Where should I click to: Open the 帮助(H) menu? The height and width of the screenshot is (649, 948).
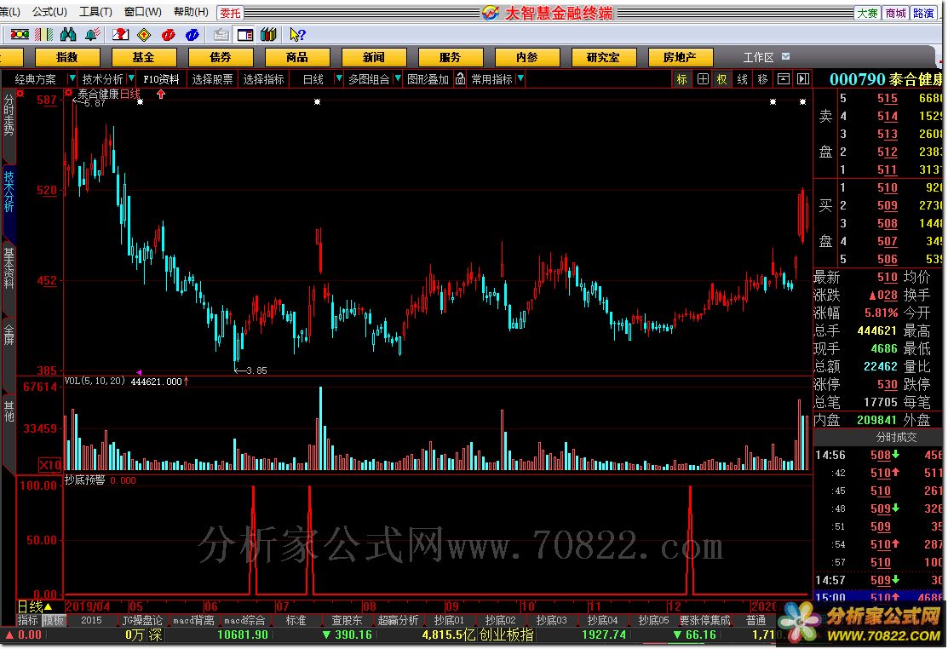[x=191, y=12]
